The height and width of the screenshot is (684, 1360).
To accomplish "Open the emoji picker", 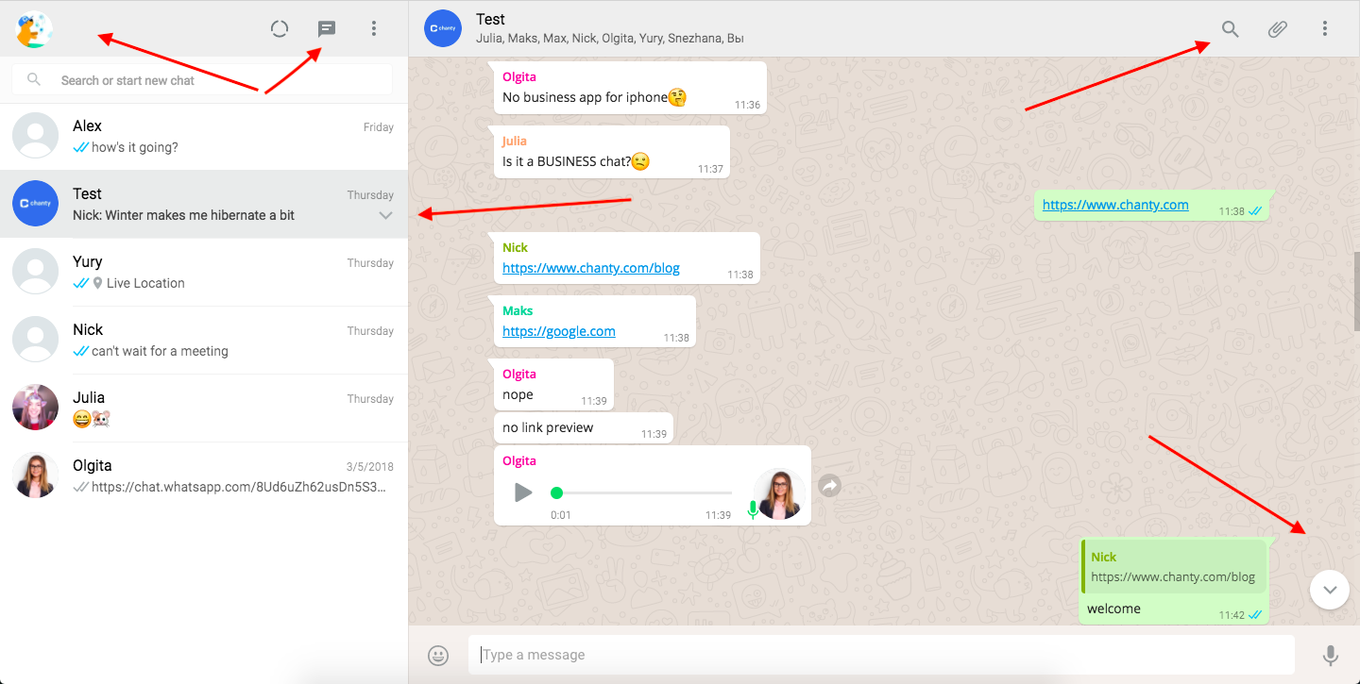I will point(437,654).
